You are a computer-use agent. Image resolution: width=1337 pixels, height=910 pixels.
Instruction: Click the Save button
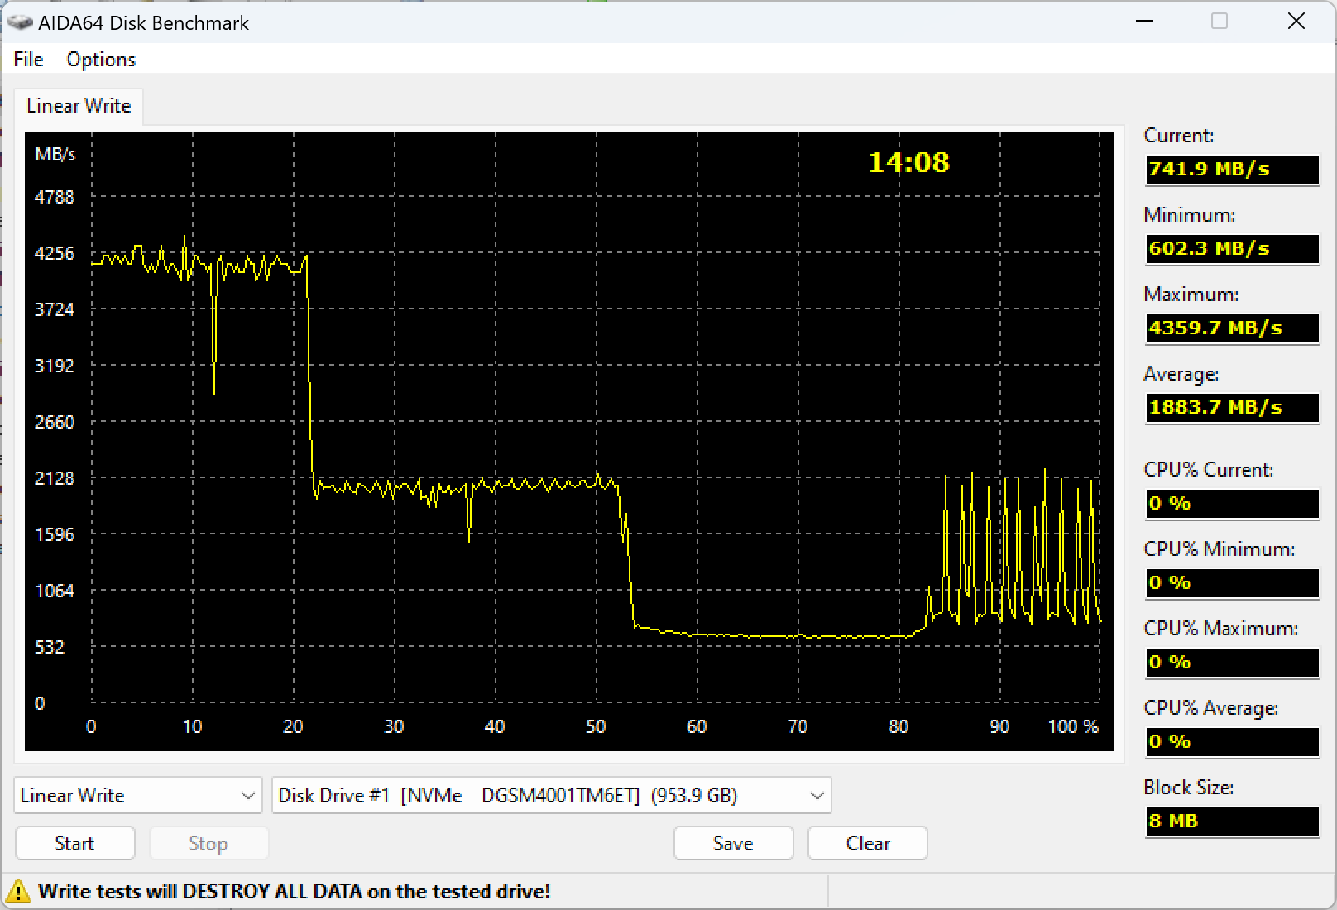pyautogui.click(x=733, y=843)
